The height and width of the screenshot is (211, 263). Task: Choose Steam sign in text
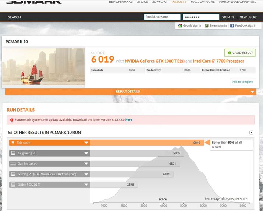(218, 25)
